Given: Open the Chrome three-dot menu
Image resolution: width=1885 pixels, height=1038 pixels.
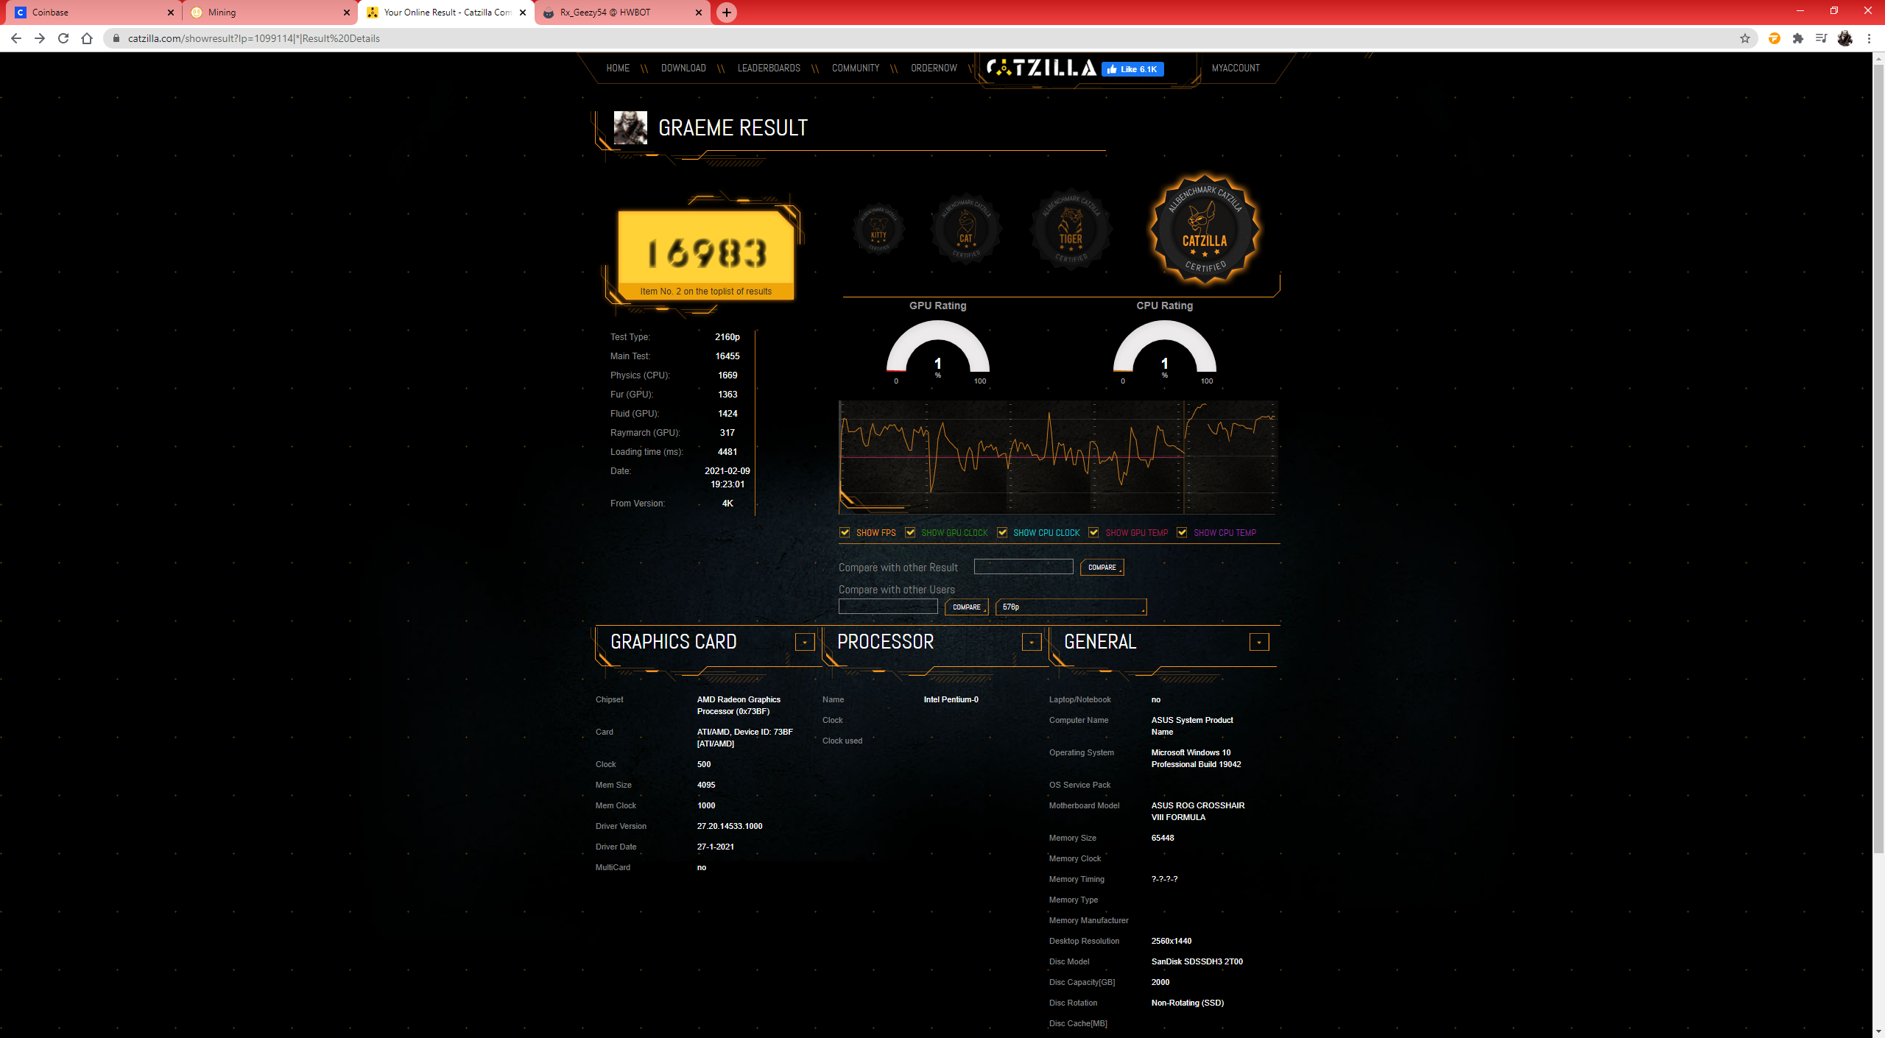Looking at the screenshot, I should click(x=1869, y=38).
